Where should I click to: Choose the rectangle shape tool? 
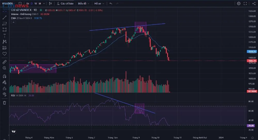tap(4, 30)
